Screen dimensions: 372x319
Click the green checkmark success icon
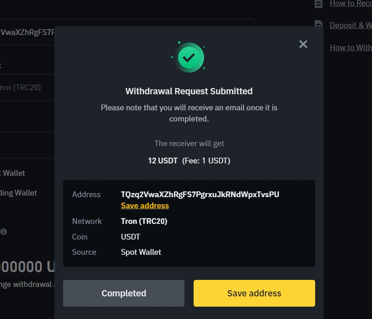(x=189, y=57)
